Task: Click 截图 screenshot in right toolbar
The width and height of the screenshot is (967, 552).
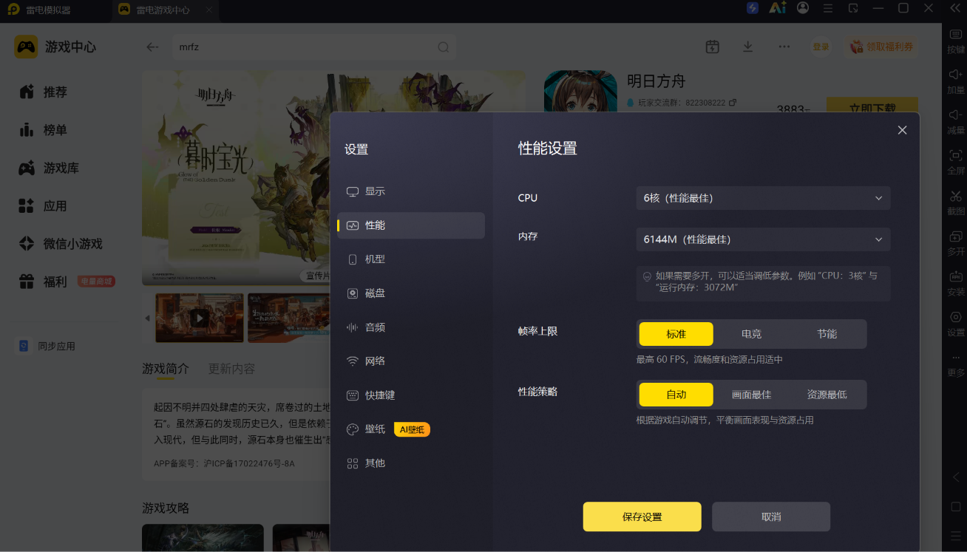Action: 956,203
